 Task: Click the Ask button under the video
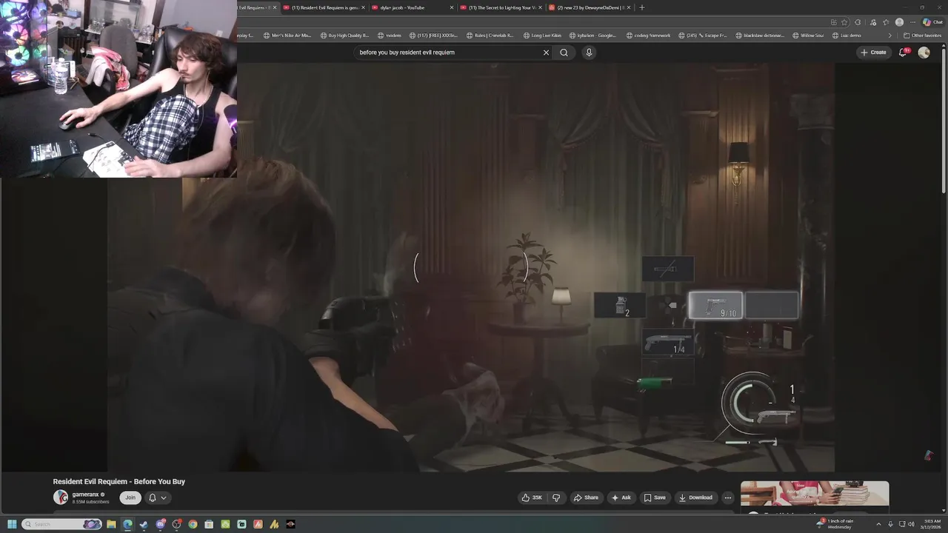[x=621, y=497]
